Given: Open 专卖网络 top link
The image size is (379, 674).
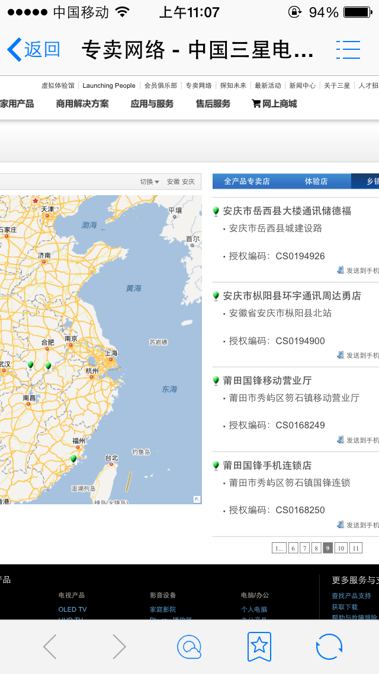Looking at the screenshot, I should 199,85.
